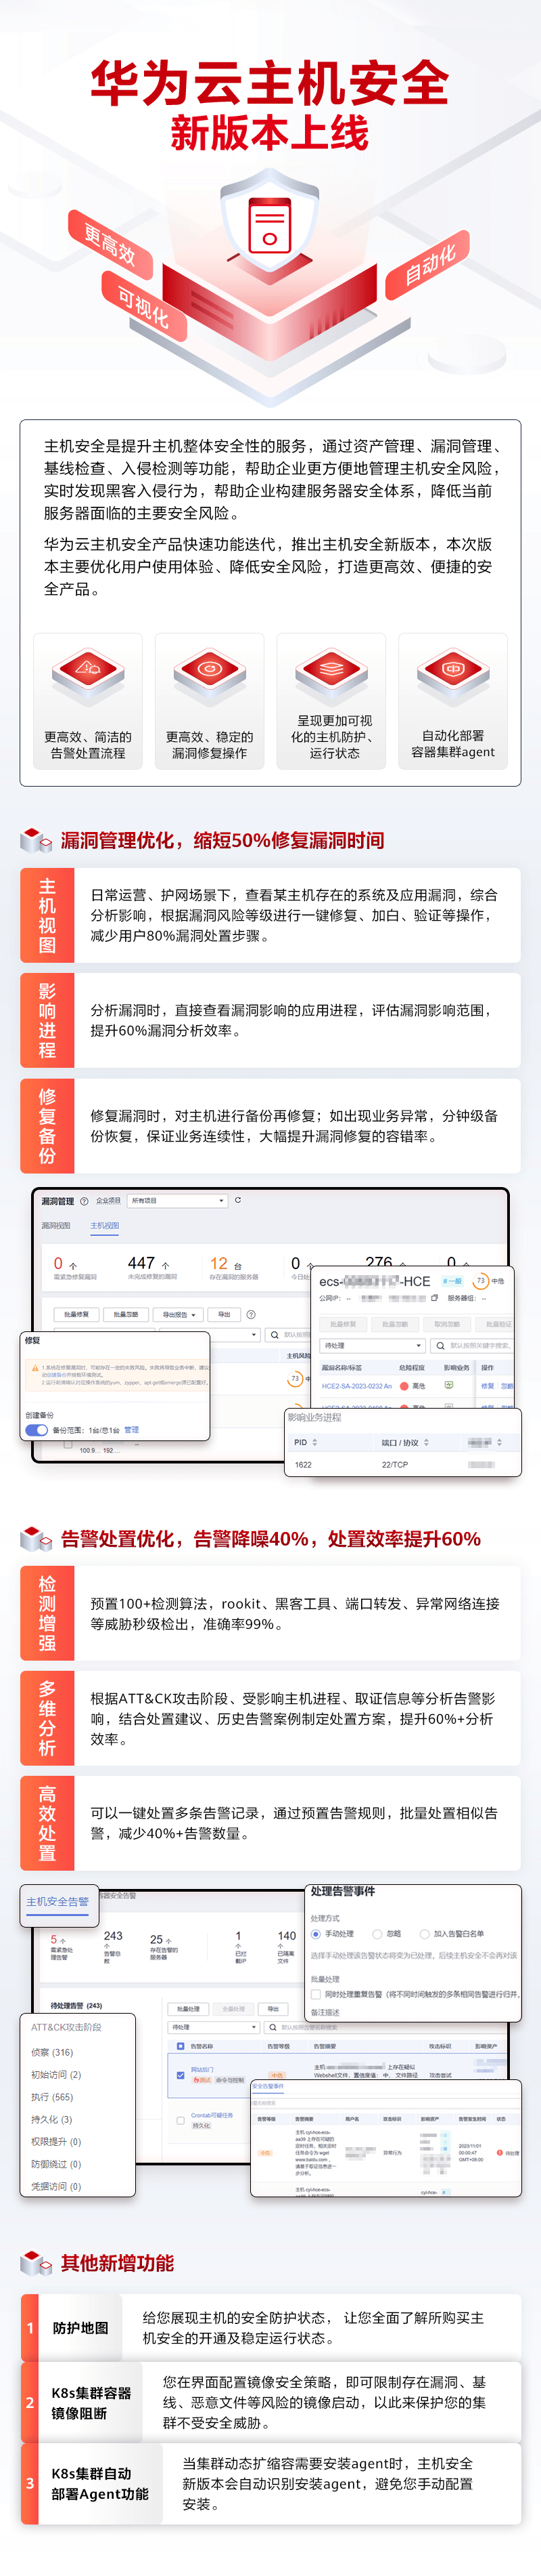Screen dimensions: 541x2576
Task: Tick the checkbox for 网站后门 alert row
Action: (x=181, y=2075)
